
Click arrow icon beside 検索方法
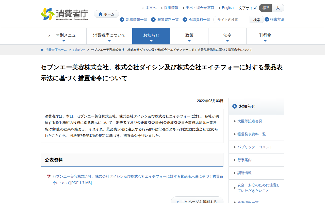(x=267, y=19)
